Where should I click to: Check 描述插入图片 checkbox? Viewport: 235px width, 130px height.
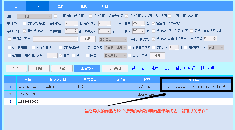click(x=9, y=39)
